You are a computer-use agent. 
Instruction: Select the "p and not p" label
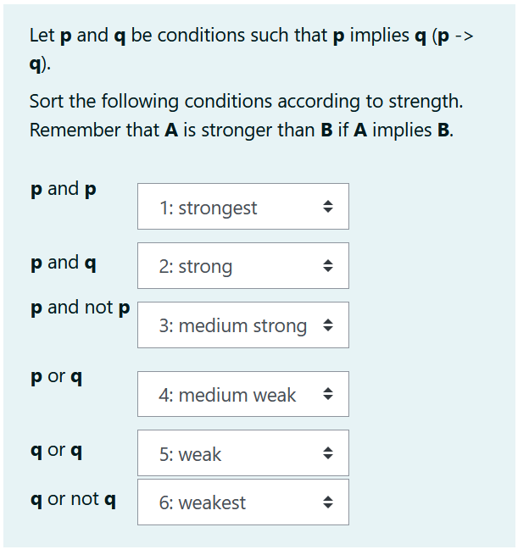pos(81,308)
